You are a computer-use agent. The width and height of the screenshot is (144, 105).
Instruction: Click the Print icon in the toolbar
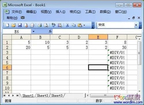tap(40, 25)
